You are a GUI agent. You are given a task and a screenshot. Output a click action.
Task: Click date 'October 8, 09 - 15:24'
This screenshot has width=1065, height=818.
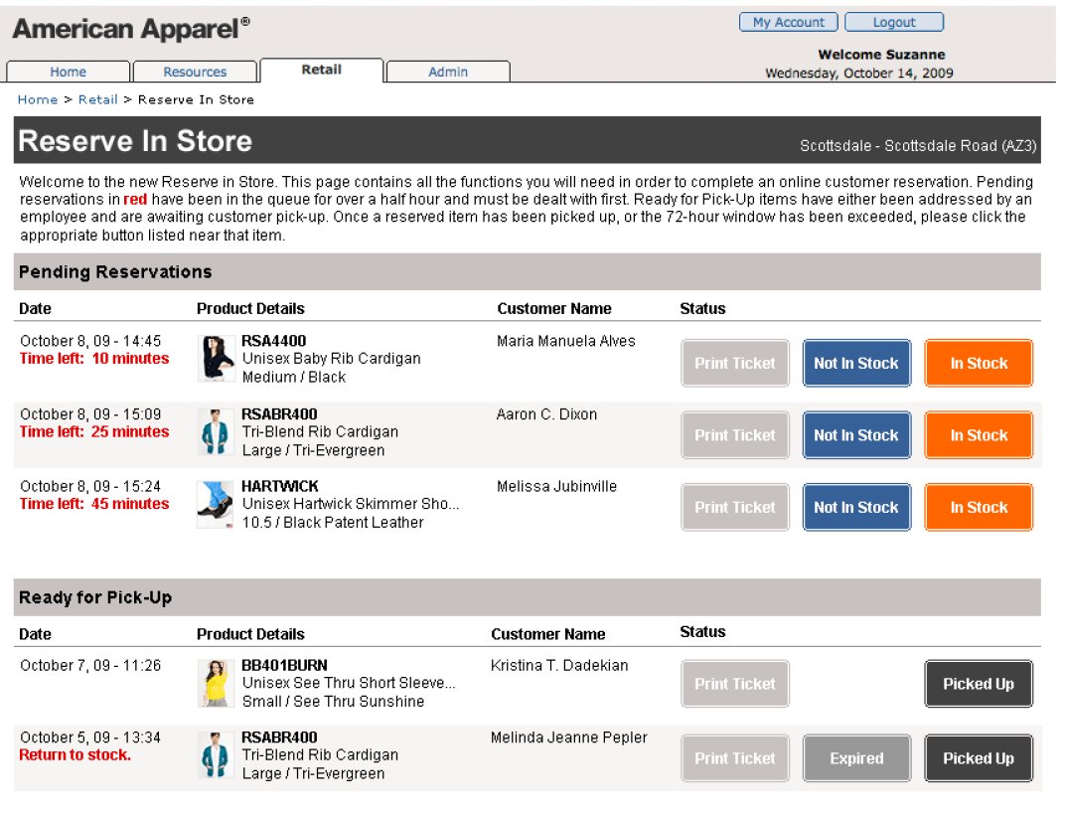[90, 486]
